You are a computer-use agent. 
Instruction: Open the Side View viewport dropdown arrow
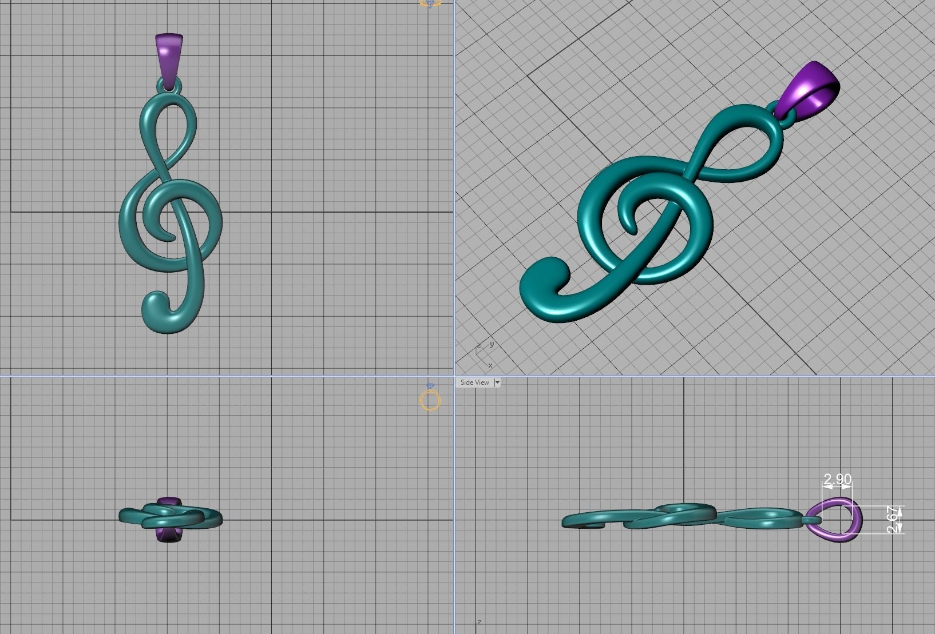click(497, 382)
